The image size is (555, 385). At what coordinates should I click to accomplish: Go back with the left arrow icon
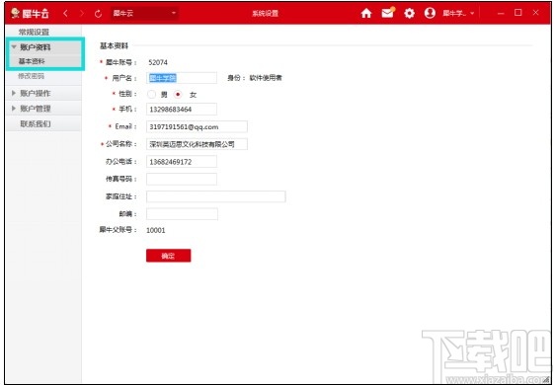(65, 14)
